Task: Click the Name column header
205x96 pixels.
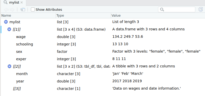Action: click(x=28, y=15)
